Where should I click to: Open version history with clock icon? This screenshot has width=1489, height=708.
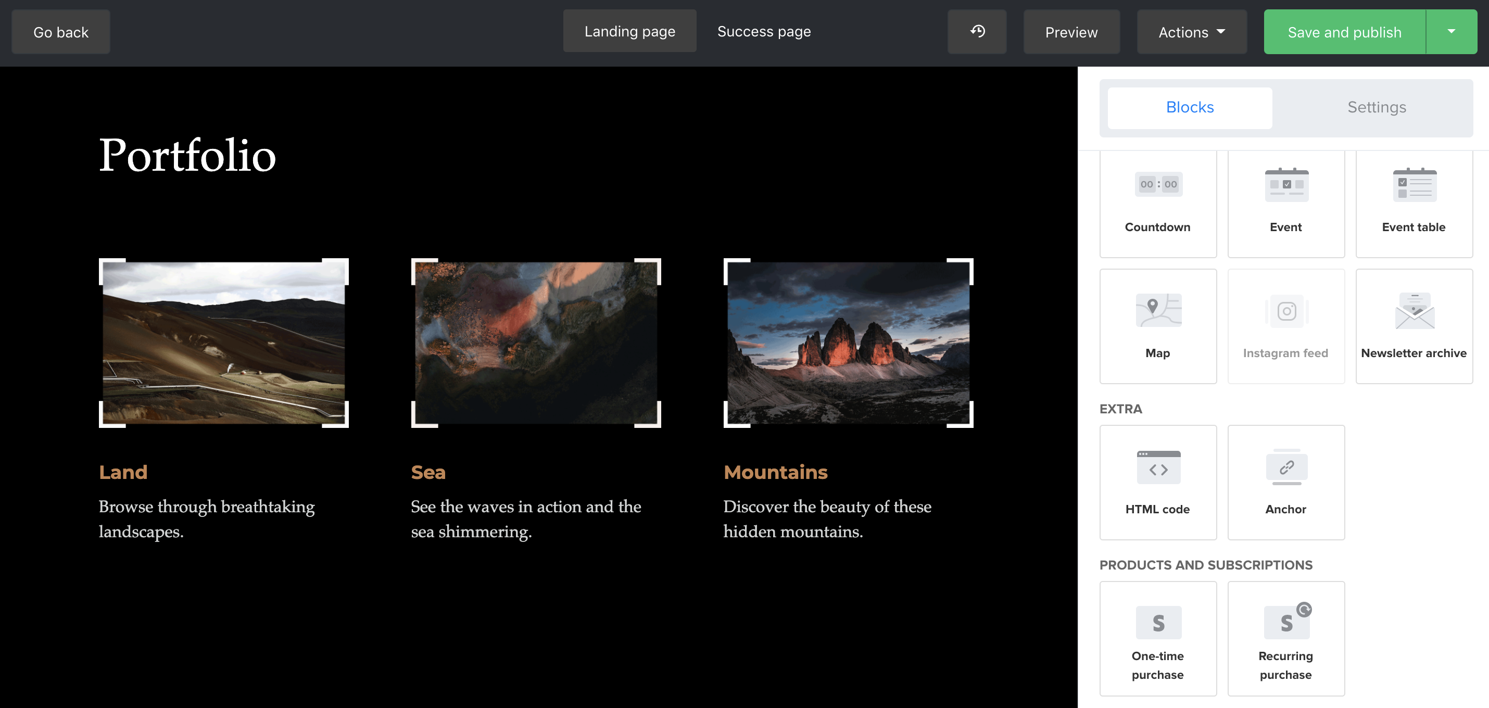977,32
